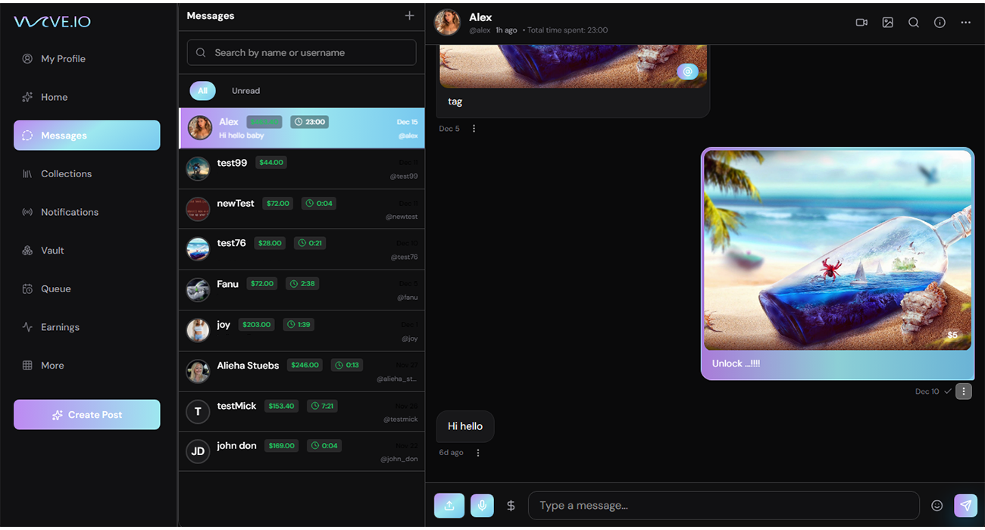Open the chat header three-dot menu

click(965, 23)
